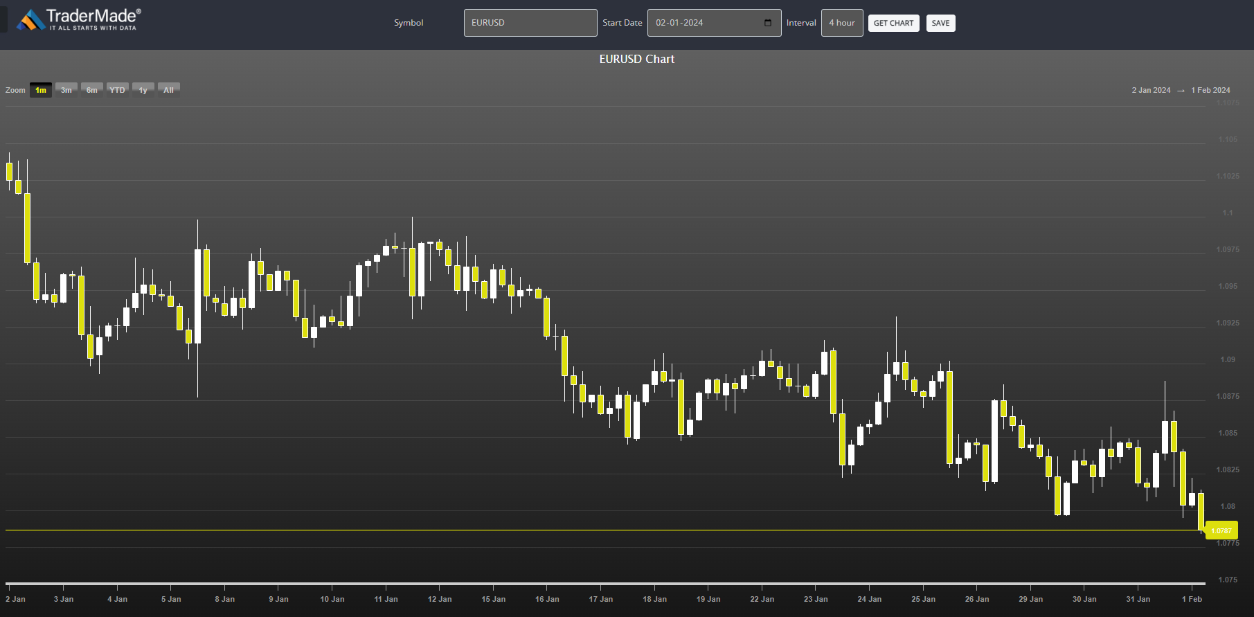Select the All zoom range
Viewport: 1254px width, 617px height.
point(169,90)
